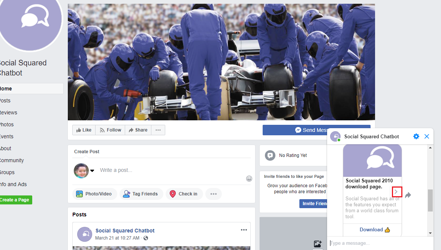The height and width of the screenshot is (250, 441).
Task: Expand the post-as profile selector arrow
Action: coord(92,171)
